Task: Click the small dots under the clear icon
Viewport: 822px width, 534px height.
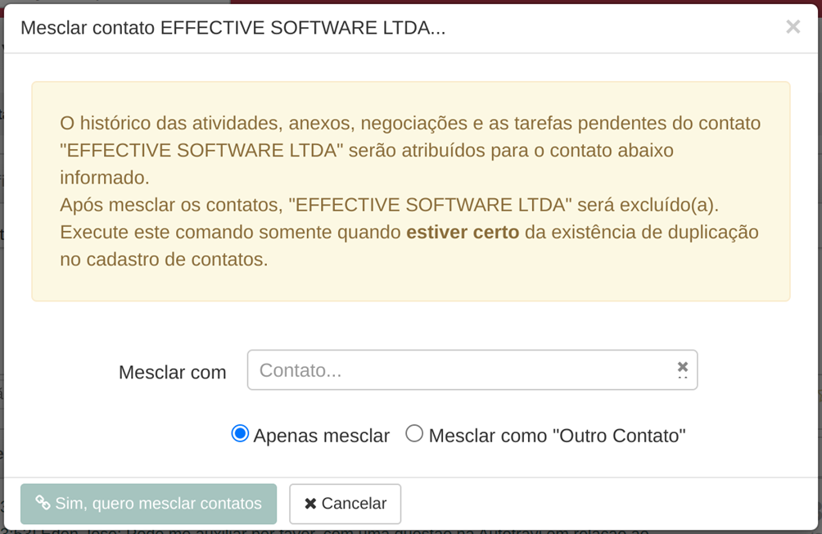Action: (682, 377)
